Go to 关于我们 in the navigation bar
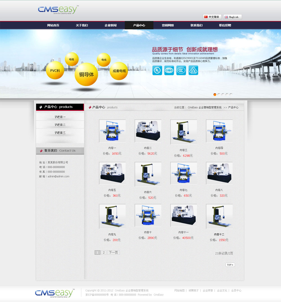This screenshot has height=302, width=281. click(82, 25)
